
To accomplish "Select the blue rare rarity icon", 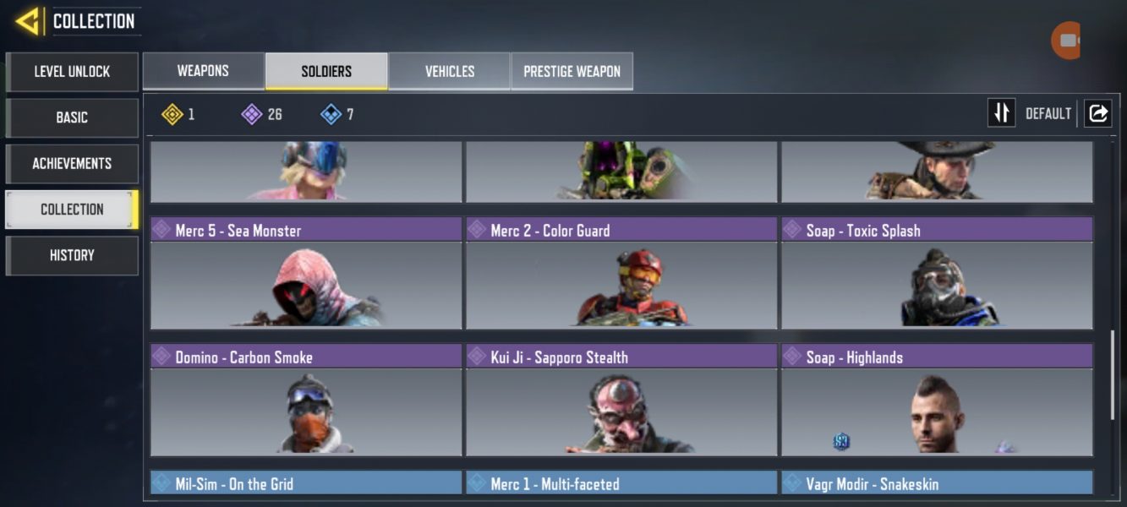I will pyautogui.click(x=331, y=114).
